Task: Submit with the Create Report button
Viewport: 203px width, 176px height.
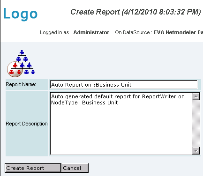Action: click(33, 168)
